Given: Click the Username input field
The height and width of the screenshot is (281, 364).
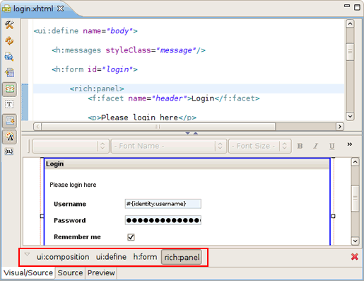Looking at the screenshot, I should pyautogui.click(x=163, y=204).
